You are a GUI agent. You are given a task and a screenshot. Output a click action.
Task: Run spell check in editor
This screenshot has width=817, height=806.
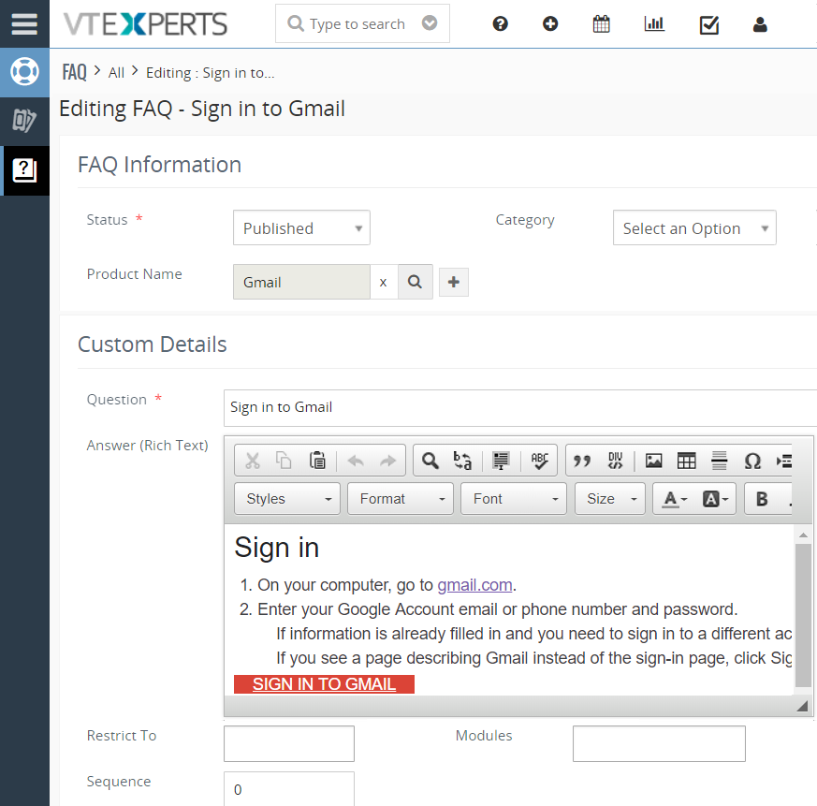pyautogui.click(x=540, y=461)
